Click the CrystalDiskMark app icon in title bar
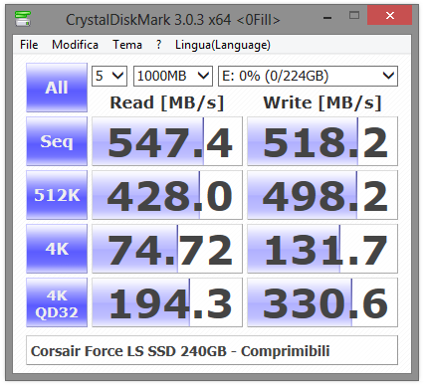 click(23, 18)
